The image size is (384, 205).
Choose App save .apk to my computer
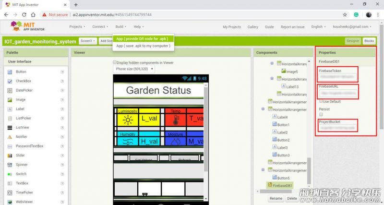tap(143, 46)
